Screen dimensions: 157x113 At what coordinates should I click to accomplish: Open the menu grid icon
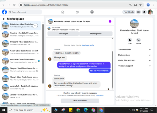tap(138, 12)
